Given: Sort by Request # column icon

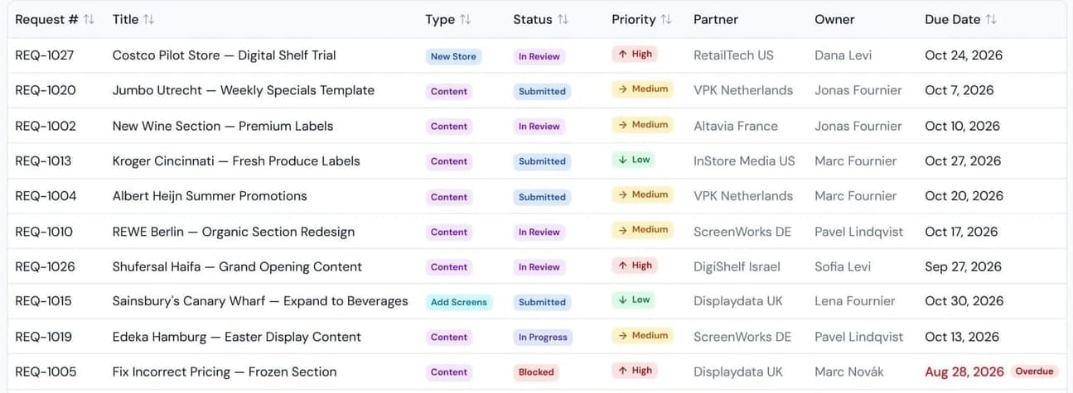Looking at the screenshot, I should tap(89, 19).
